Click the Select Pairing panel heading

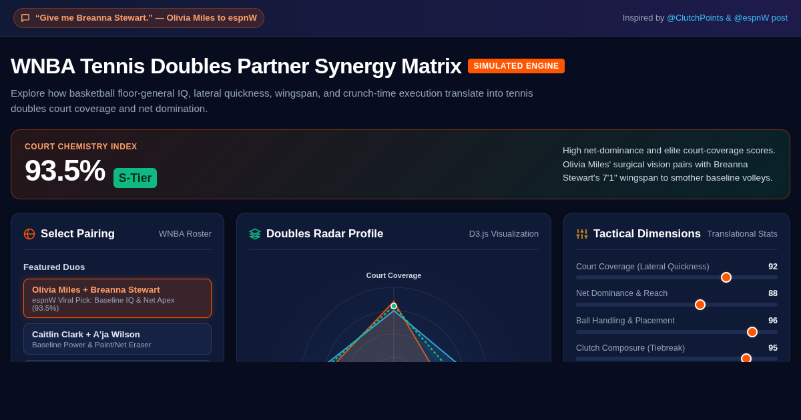(x=77, y=234)
